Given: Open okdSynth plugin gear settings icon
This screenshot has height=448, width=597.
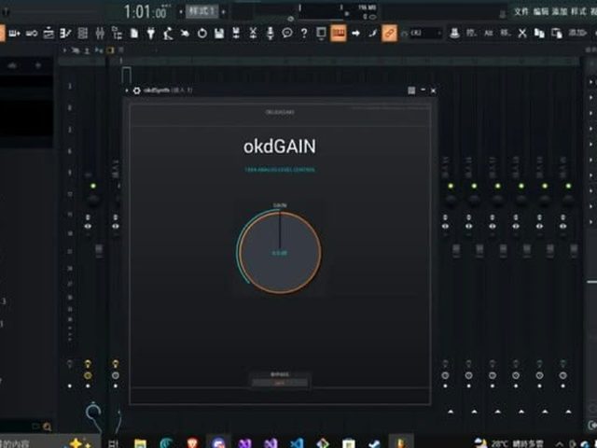Looking at the screenshot, I should (x=137, y=91).
